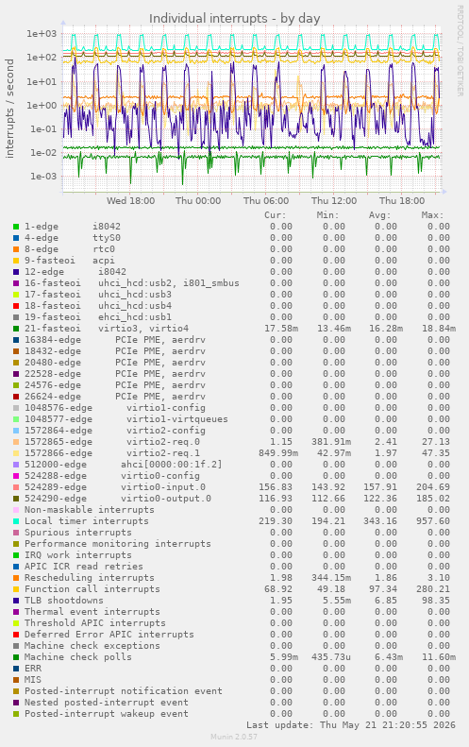This screenshot has height=747, width=469.
Task: Click the RRDTOOL / TOBI OETIKER watermark
Action: 460,51
